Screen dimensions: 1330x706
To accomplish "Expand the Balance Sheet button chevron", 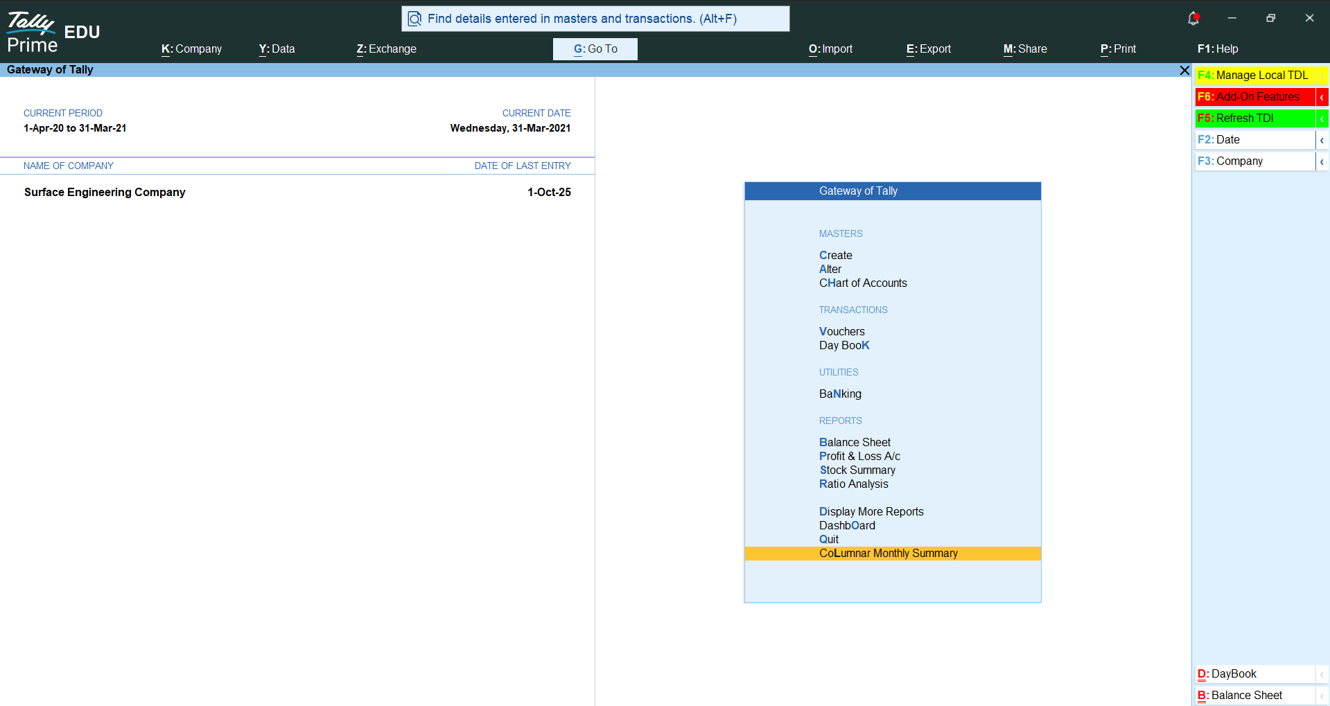I will (1322, 696).
